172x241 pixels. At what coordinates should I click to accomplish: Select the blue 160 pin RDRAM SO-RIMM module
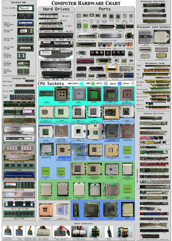25,23
